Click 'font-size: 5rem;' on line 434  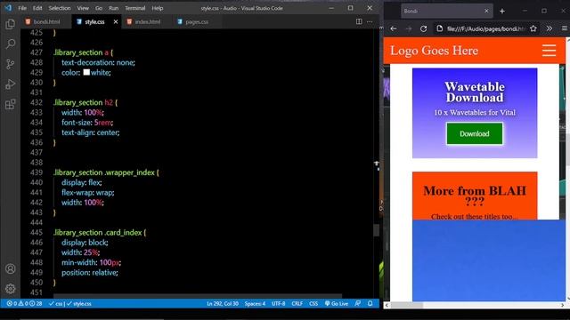(87, 123)
